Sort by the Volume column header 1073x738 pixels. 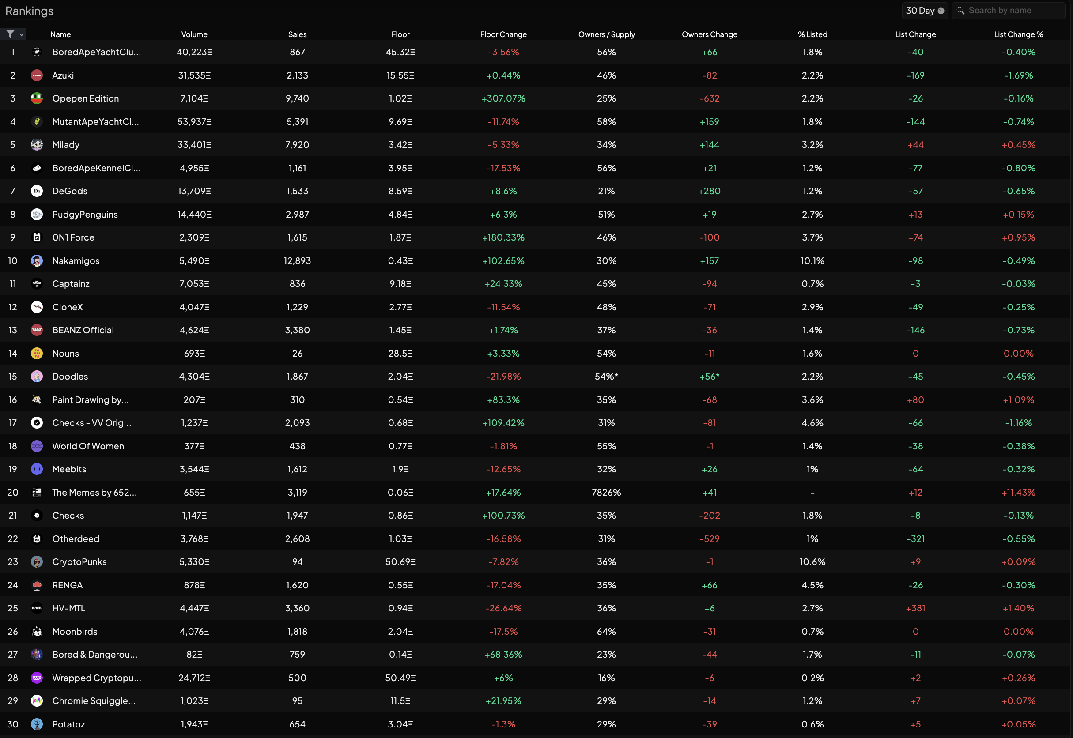coord(194,35)
